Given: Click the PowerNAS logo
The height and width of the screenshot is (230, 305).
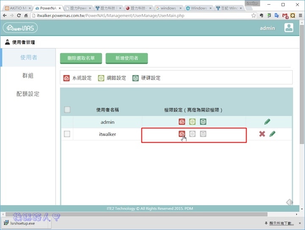Looking at the screenshot, I should point(20,28).
